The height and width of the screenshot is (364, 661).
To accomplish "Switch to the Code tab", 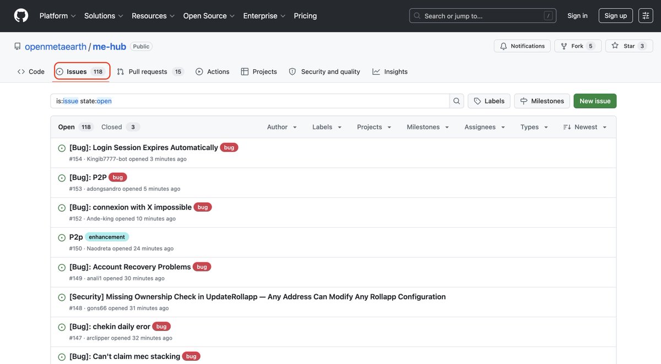I will click(x=31, y=71).
